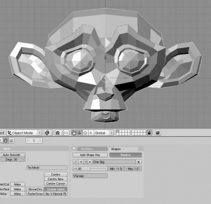The width and height of the screenshot is (211, 204).
Task: Delete the Chin Big shape key with X
Action: click(139, 162)
